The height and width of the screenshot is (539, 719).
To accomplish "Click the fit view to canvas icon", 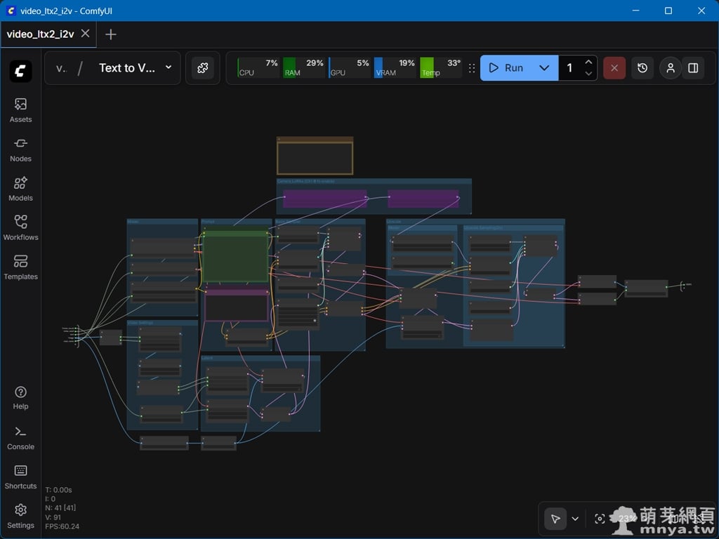I will (x=599, y=519).
